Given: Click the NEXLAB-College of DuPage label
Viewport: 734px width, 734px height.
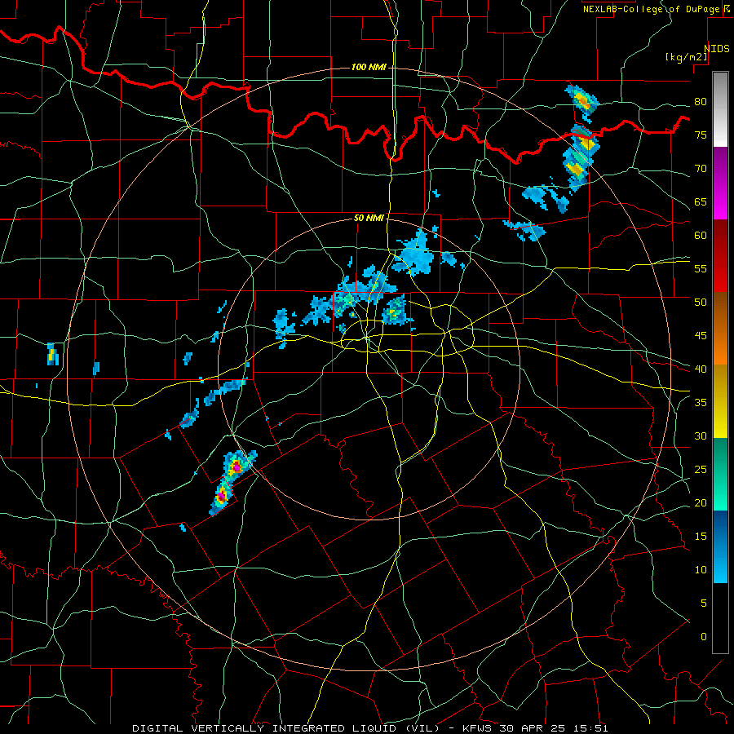Looking at the screenshot, I should click(652, 9).
